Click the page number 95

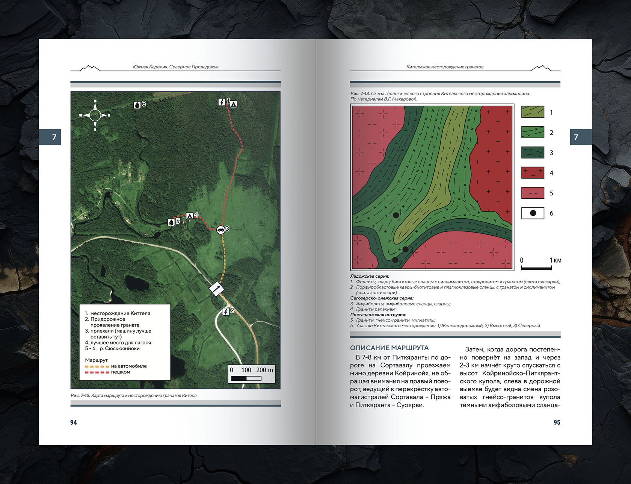(x=557, y=422)
